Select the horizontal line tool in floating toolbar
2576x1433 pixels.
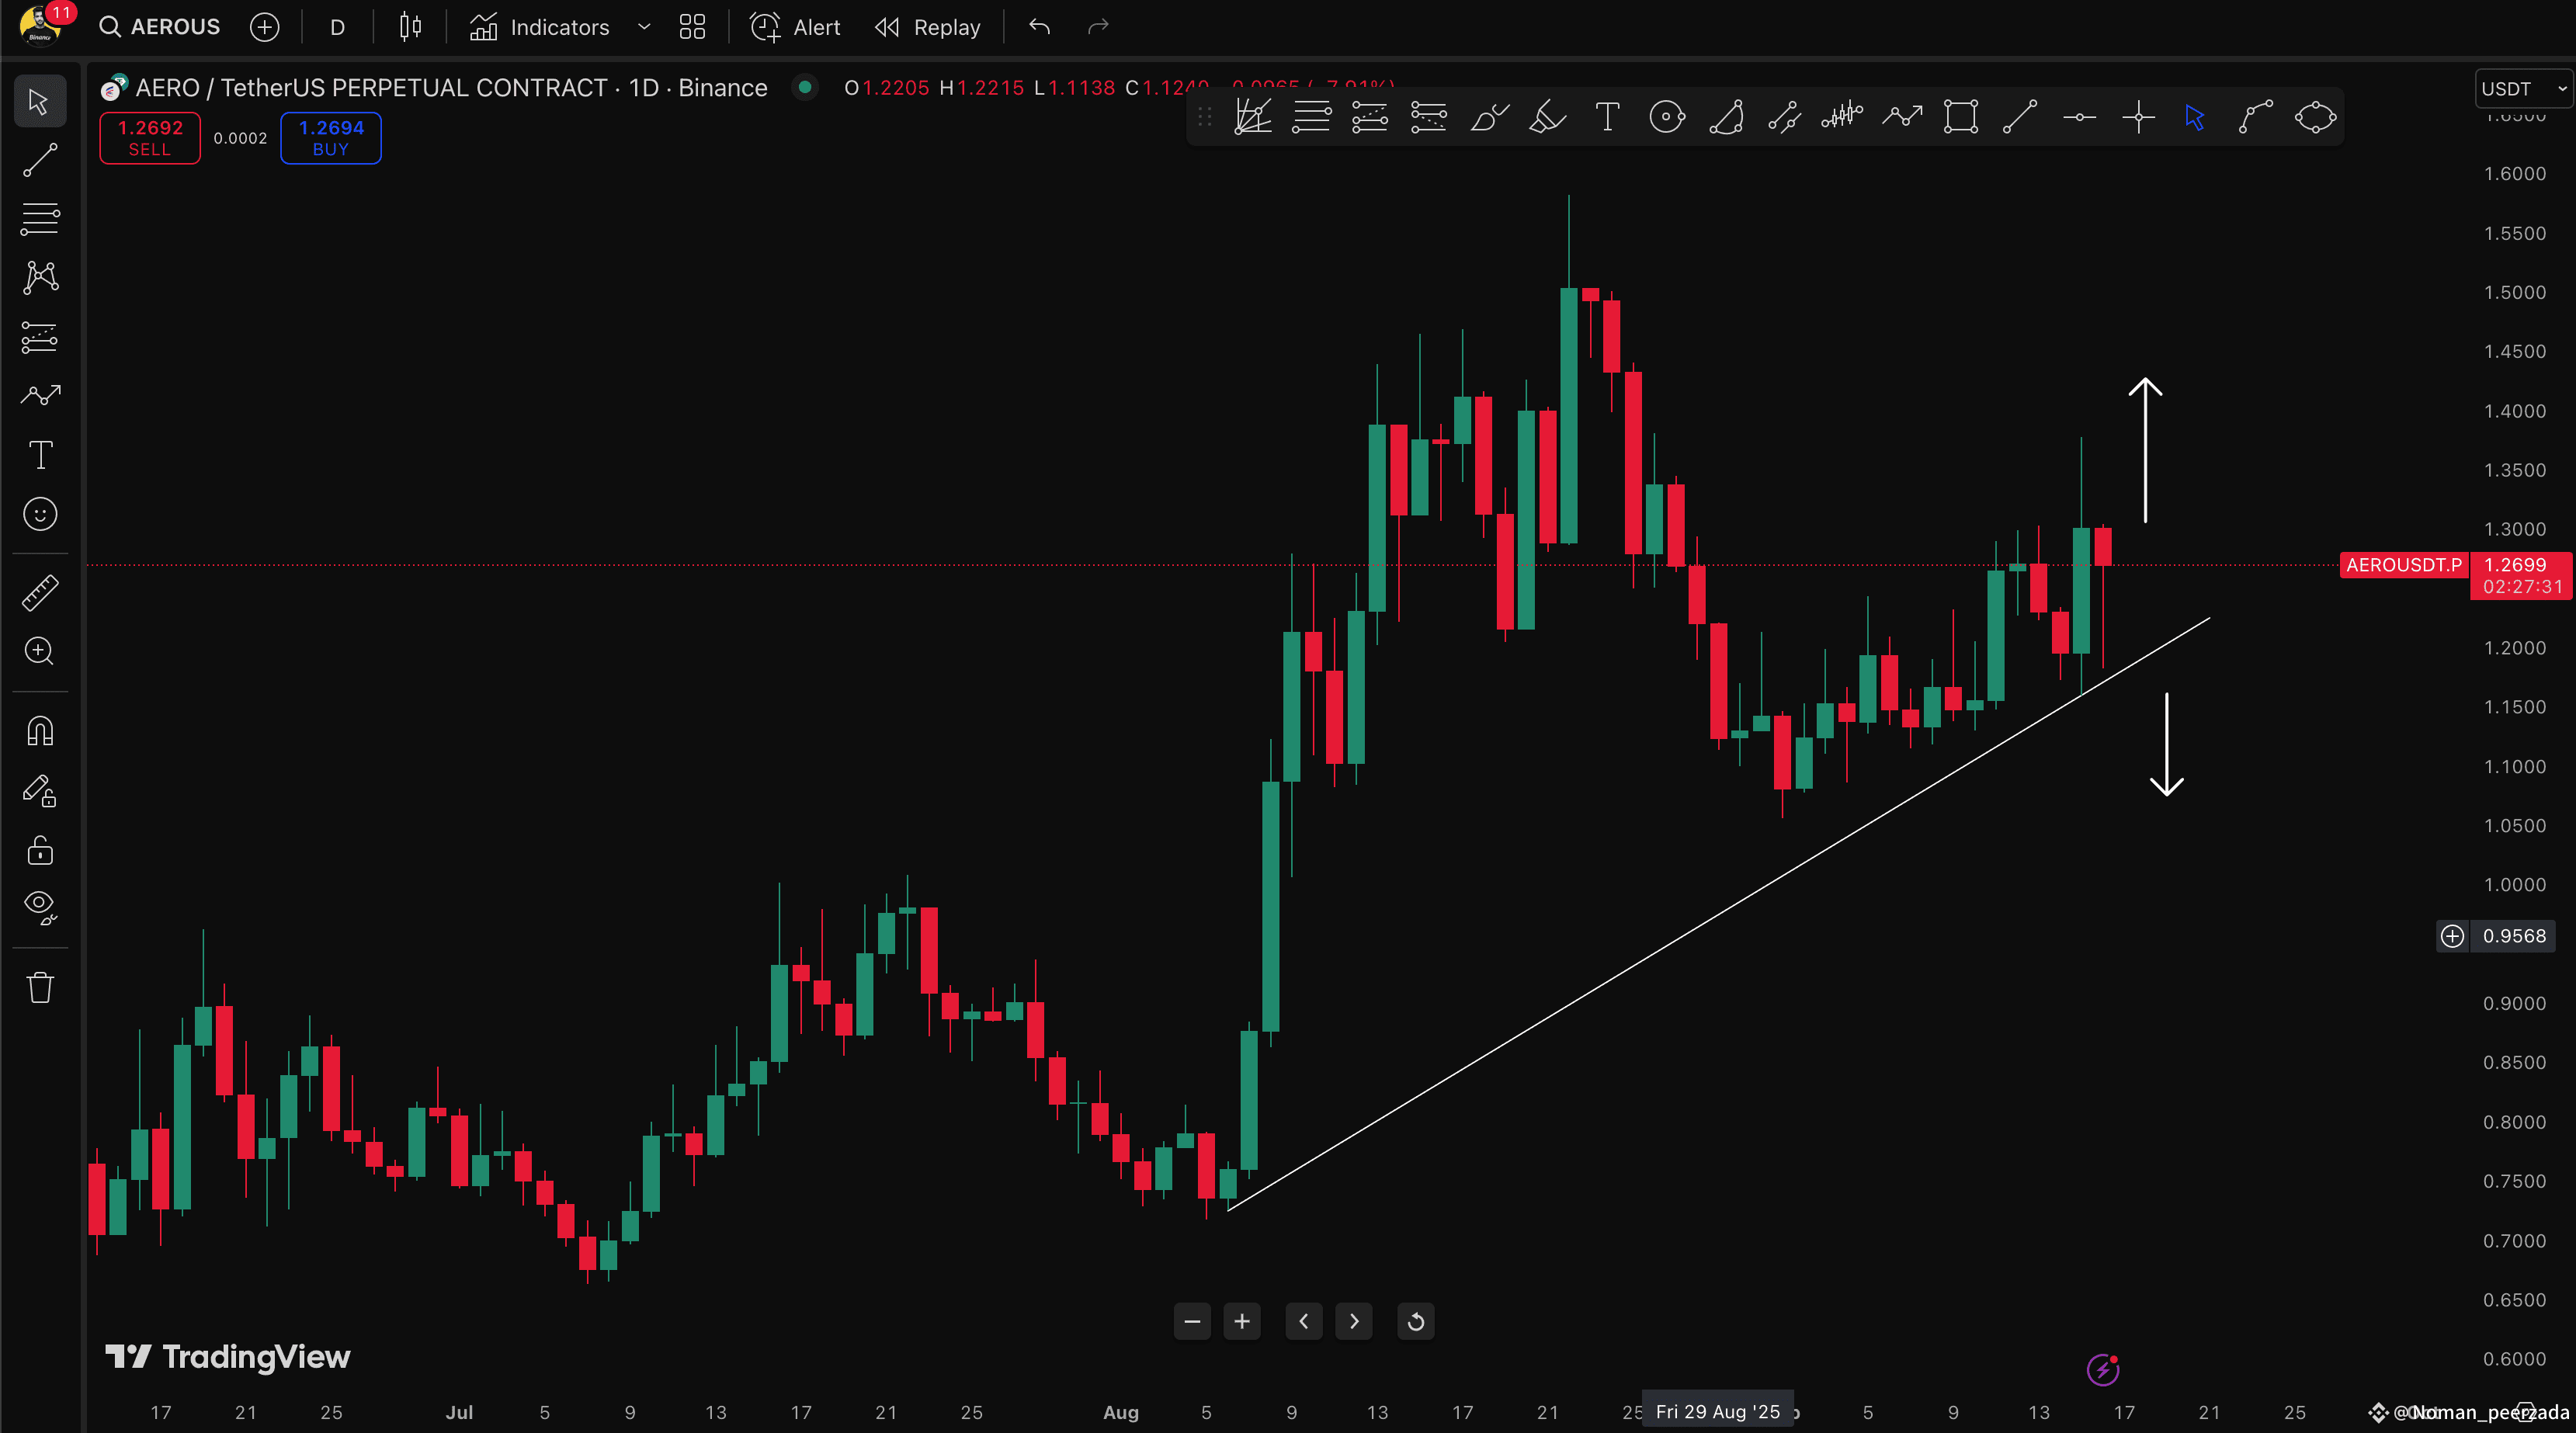[2079, 117]
